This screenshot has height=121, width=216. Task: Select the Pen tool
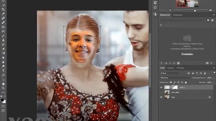coord(3,75)
